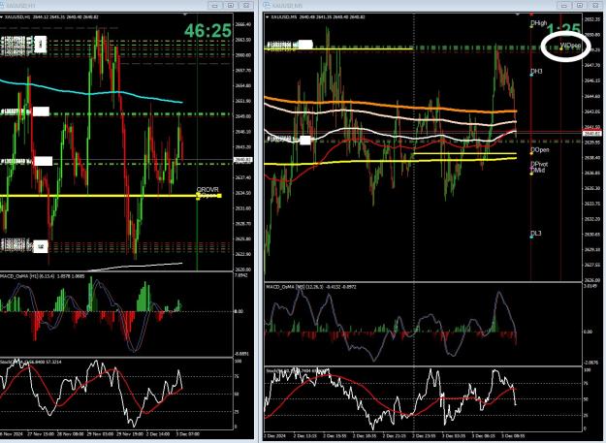606x443 pixels.
Task: Minimize the XAUUSD,H1 chart window
Action: click(215, 5)
